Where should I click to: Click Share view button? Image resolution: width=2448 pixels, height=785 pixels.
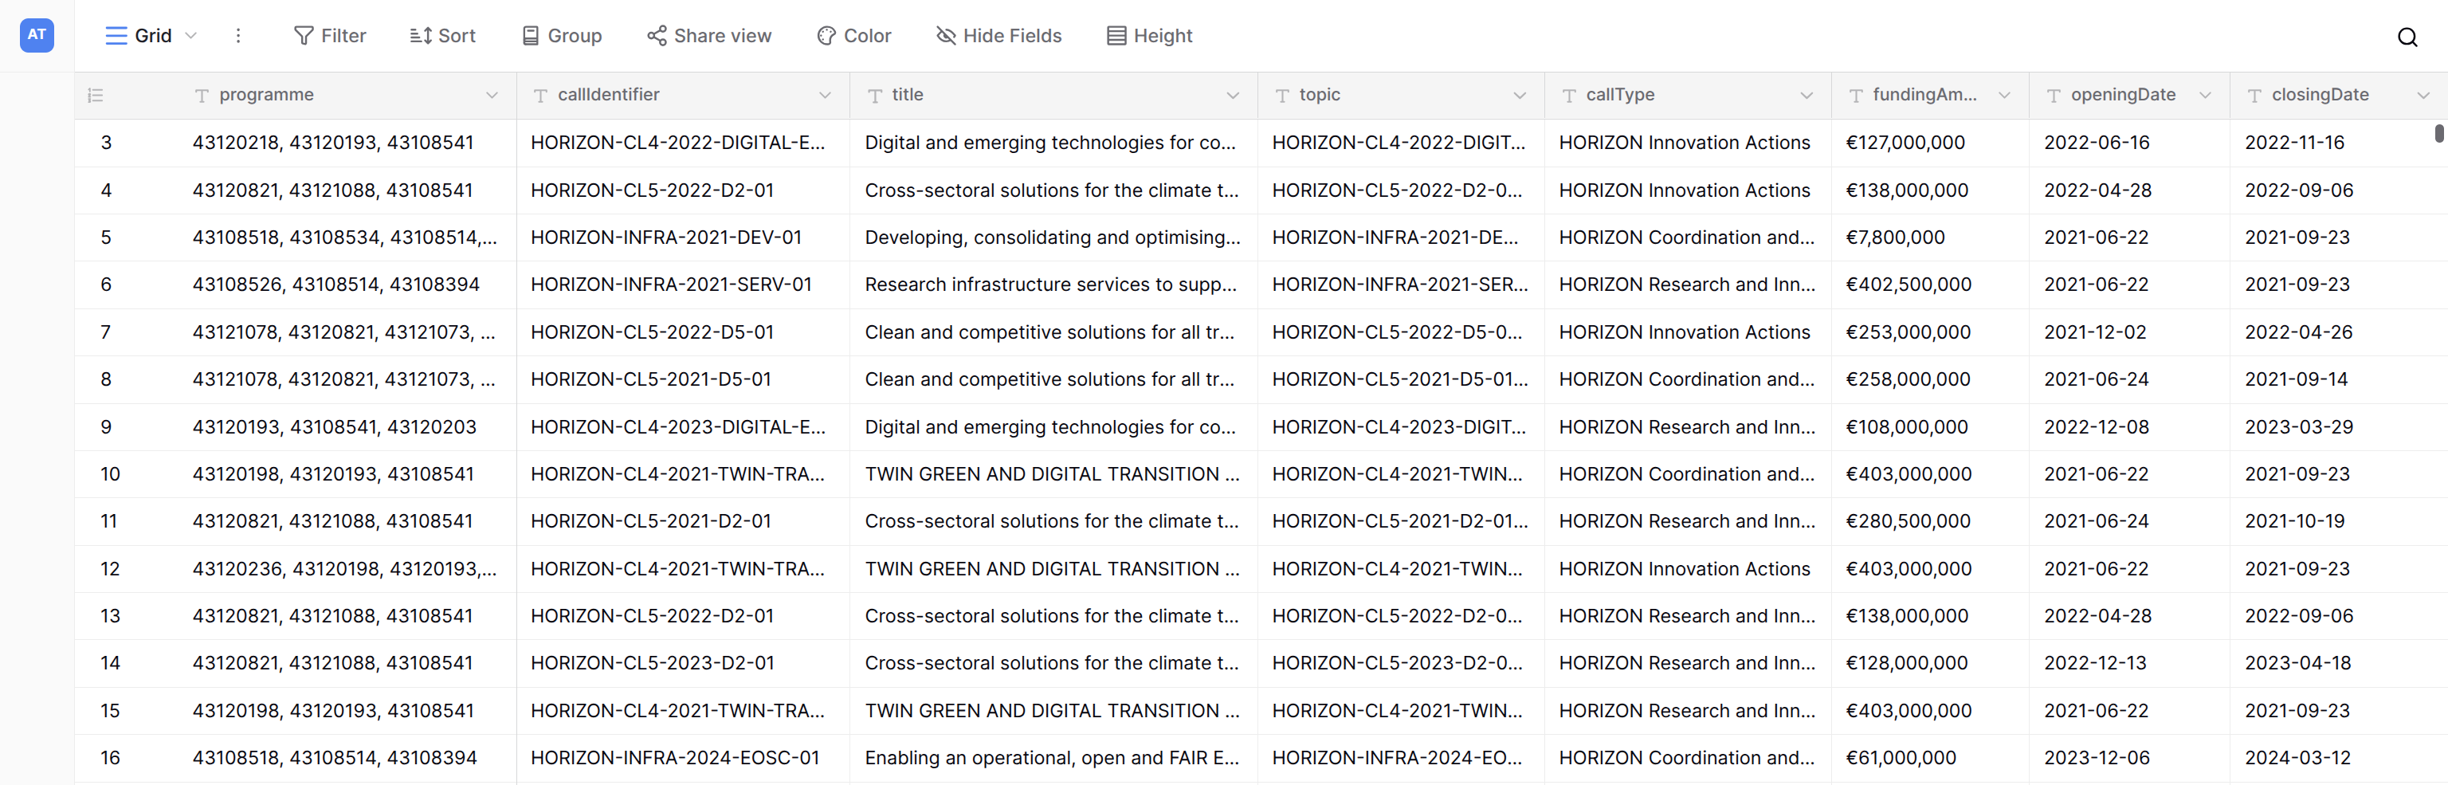point(709,36)
